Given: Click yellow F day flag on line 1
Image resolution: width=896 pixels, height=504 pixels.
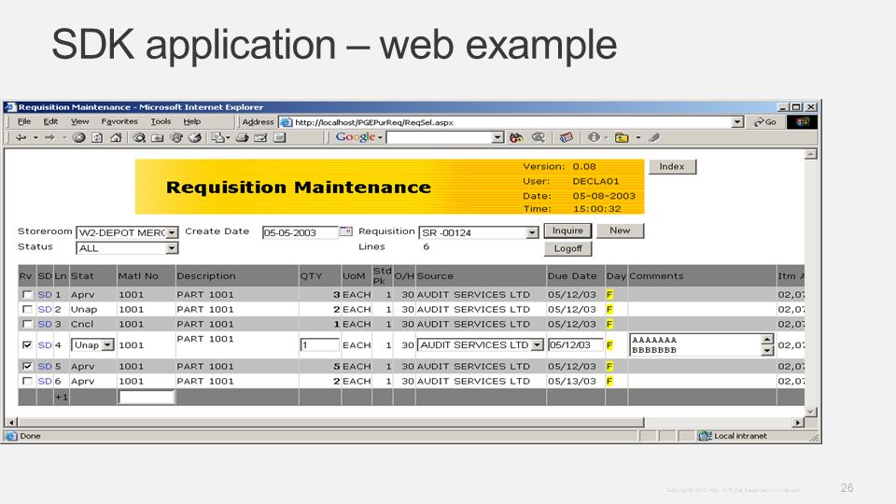Looking at the screenshot, I should tap(609, 295).
